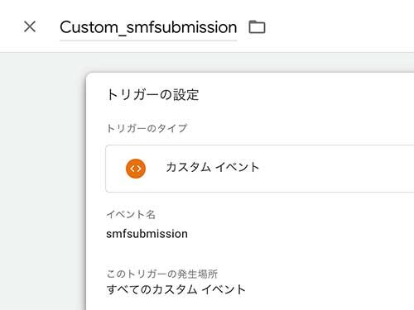Open the trigger type selection box
Viewport: 414px width, 310px height.
[259, 169]
